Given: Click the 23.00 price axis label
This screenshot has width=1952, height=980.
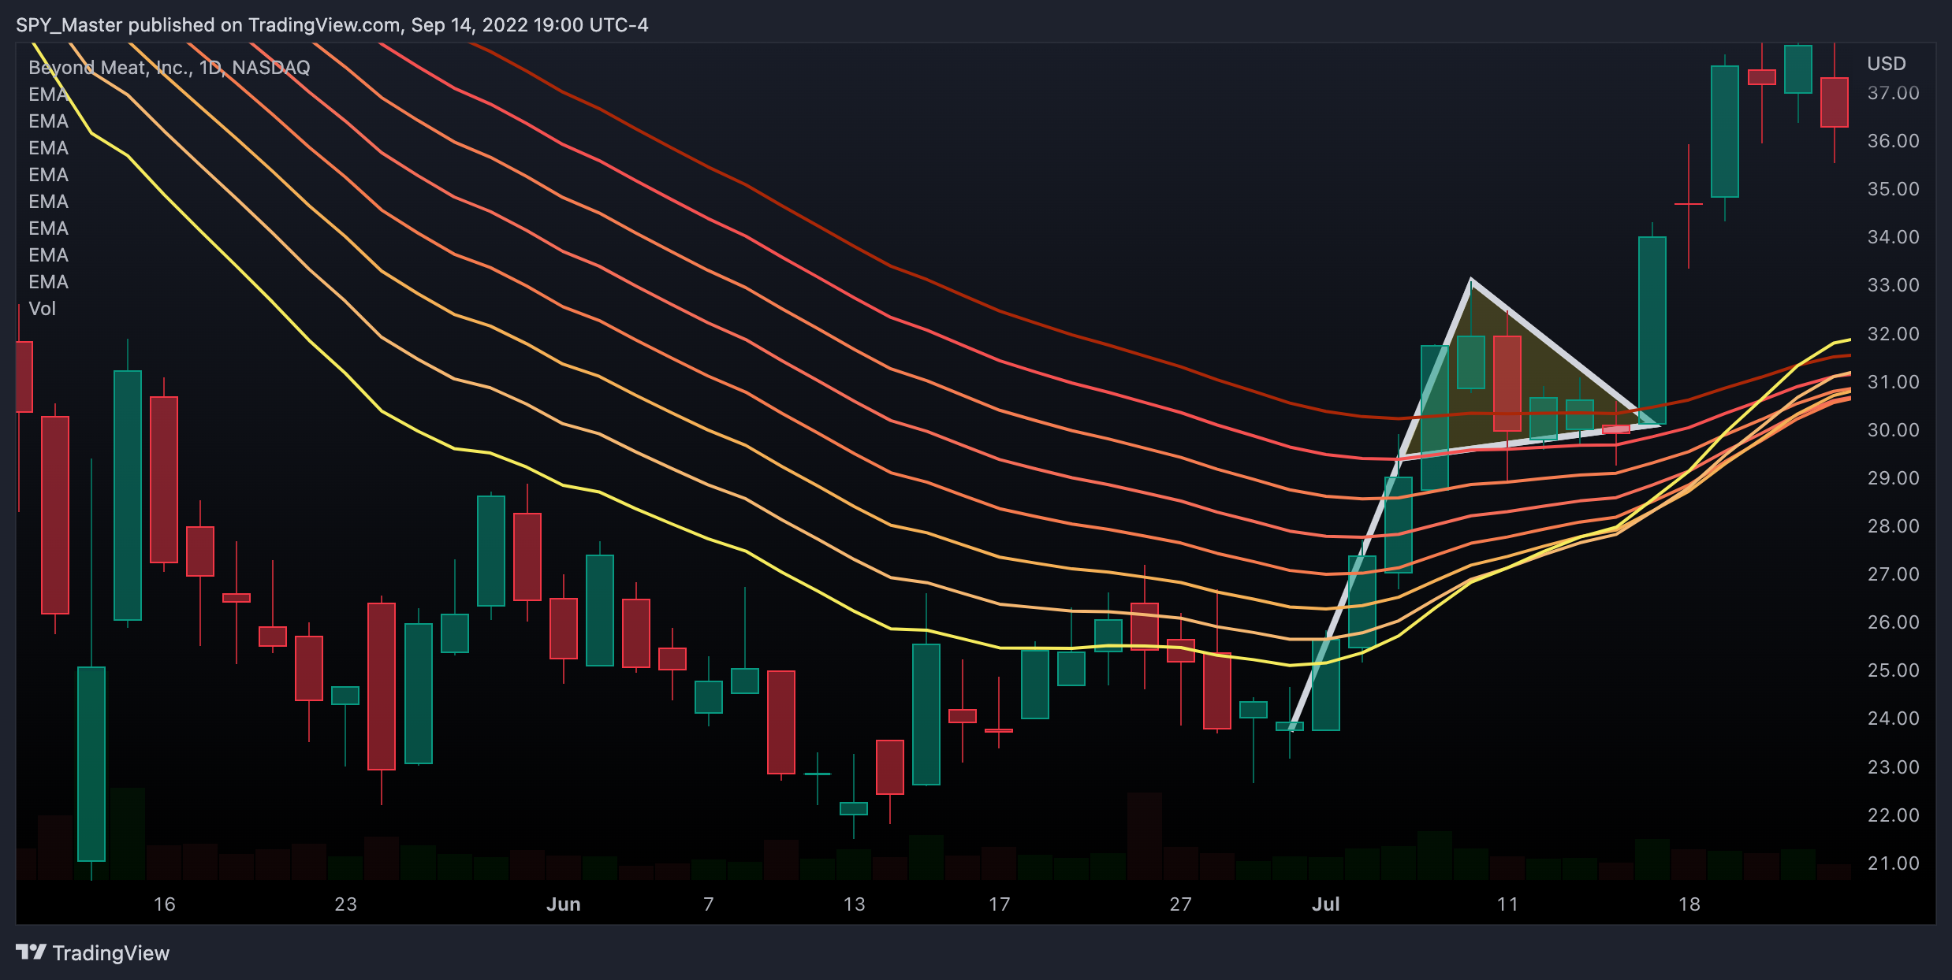Looking at the screenshot, I should pyautogui.click(x=1894, y=767).
